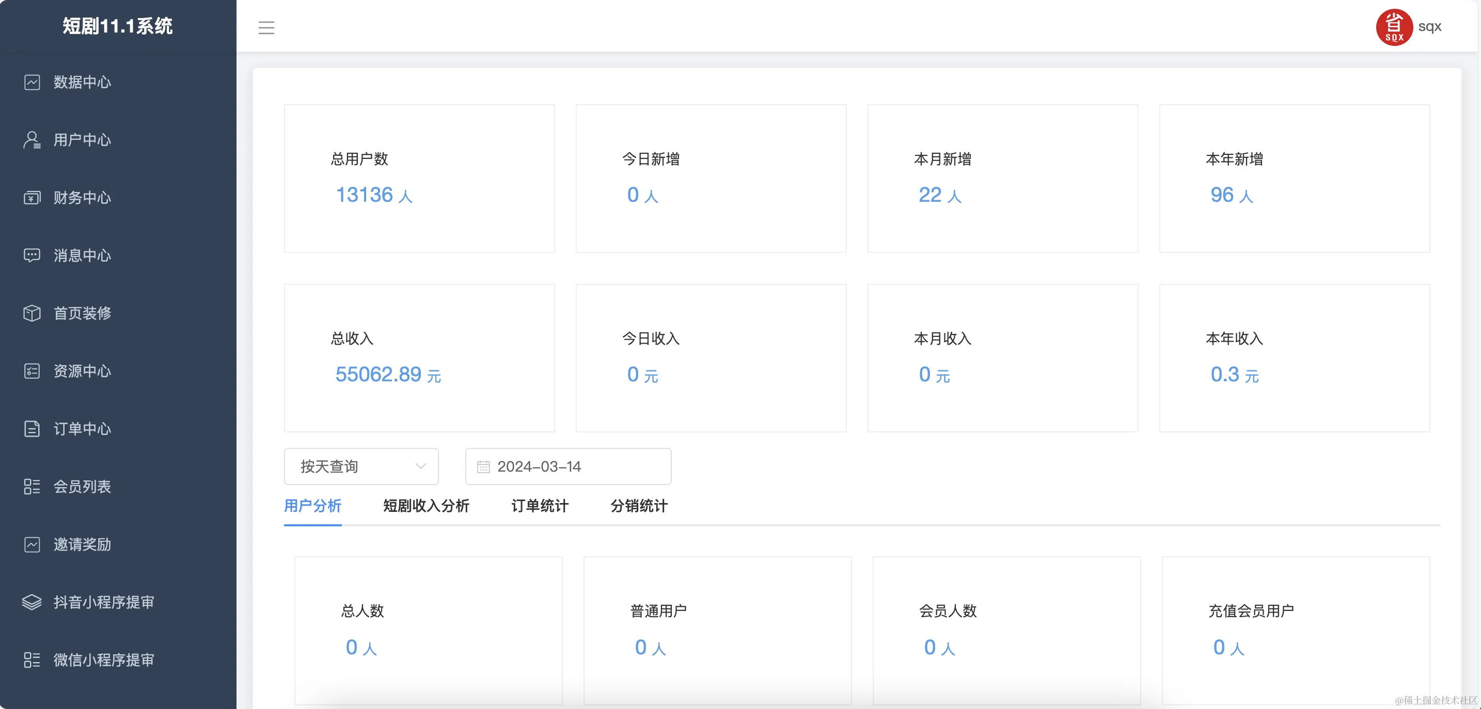The height and width of the screenshot is (709, 1481).
Task: Select the 抖音小程序提审 stacked icon
Action: pos(32,602)
